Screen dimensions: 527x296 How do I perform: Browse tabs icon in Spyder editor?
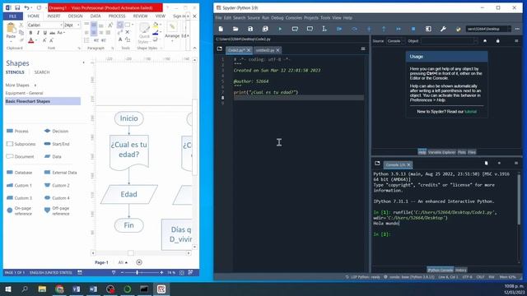coord(220,49)
